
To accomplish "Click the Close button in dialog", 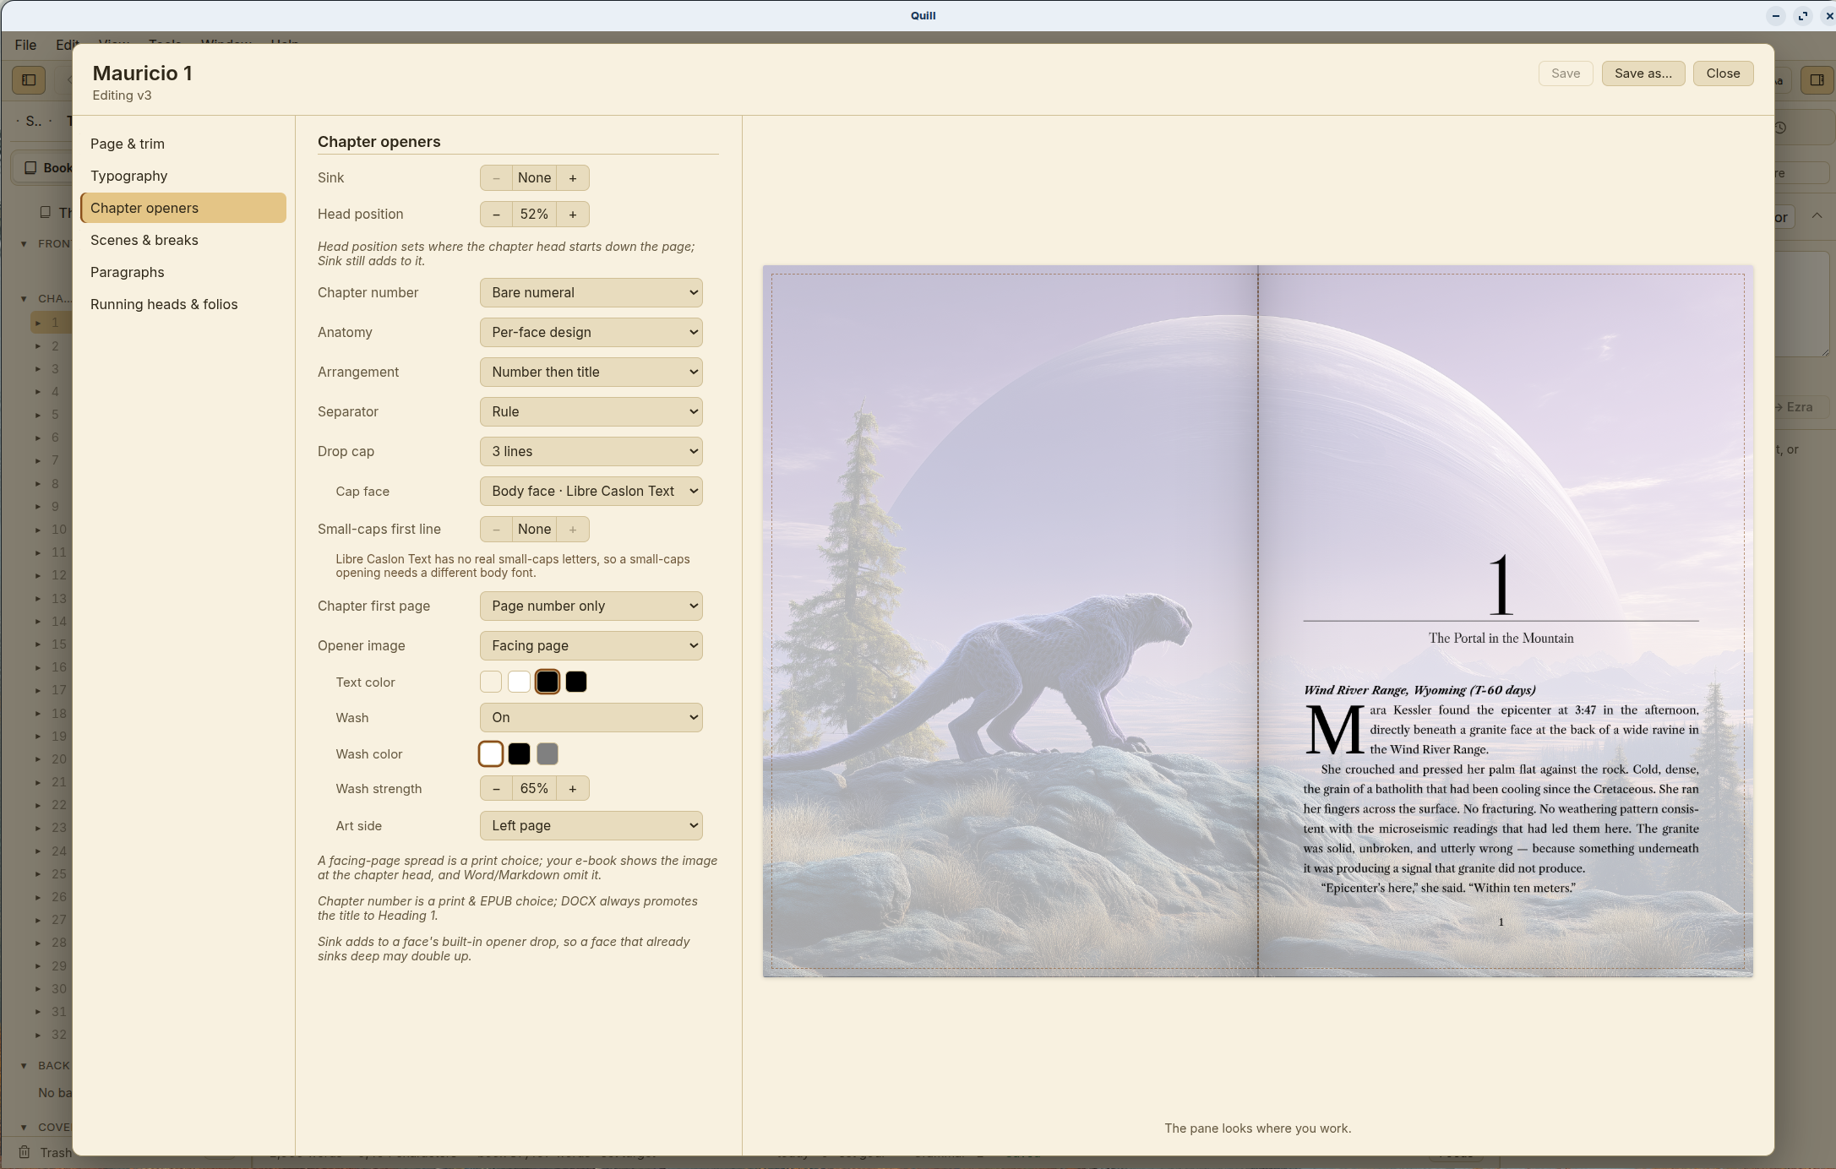I will [1723, 73].
